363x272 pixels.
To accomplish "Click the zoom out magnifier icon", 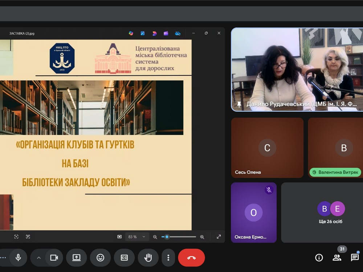I will [155, 237].
